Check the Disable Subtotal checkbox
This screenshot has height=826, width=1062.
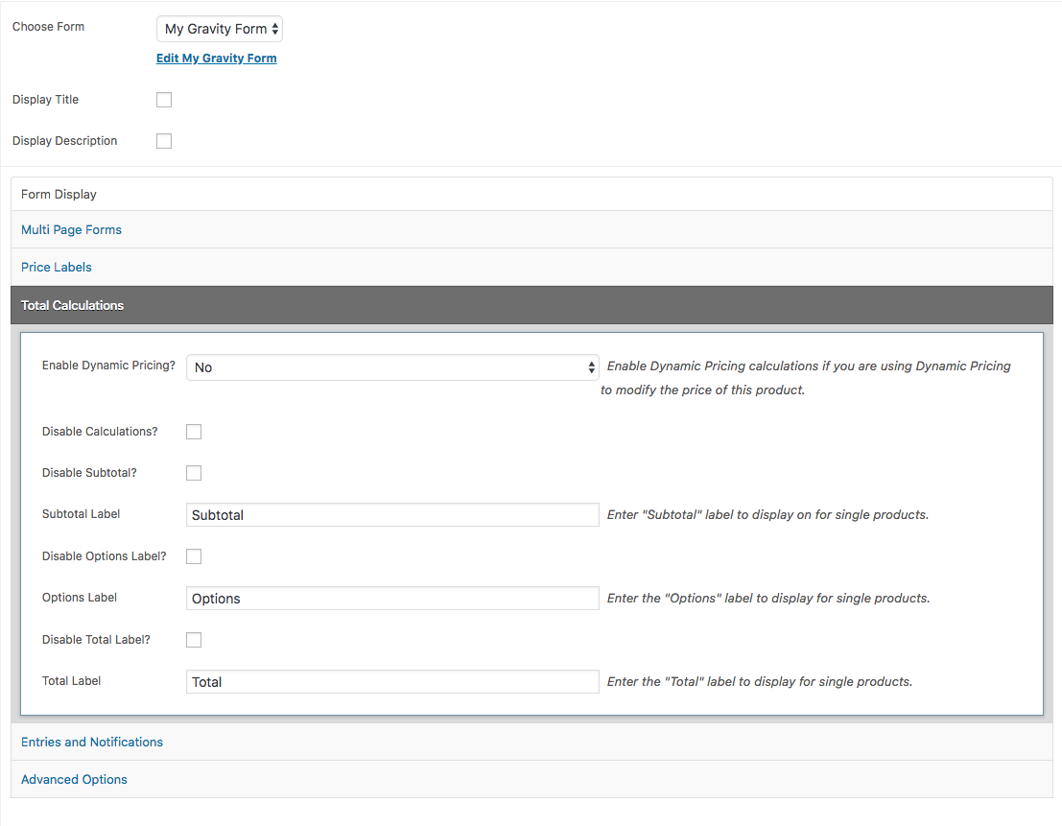(x=194, y=473)
